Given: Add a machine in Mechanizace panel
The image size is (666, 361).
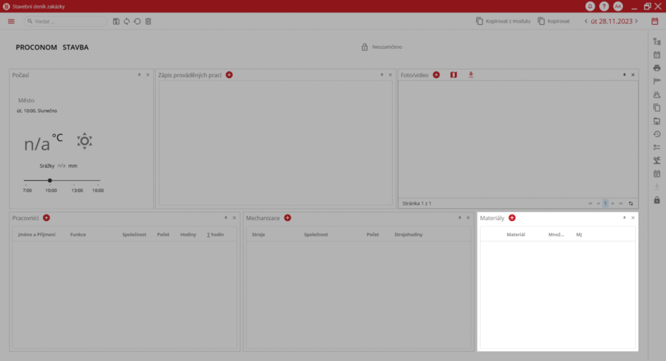Looking at the screenshot, I should pos(287,218).
